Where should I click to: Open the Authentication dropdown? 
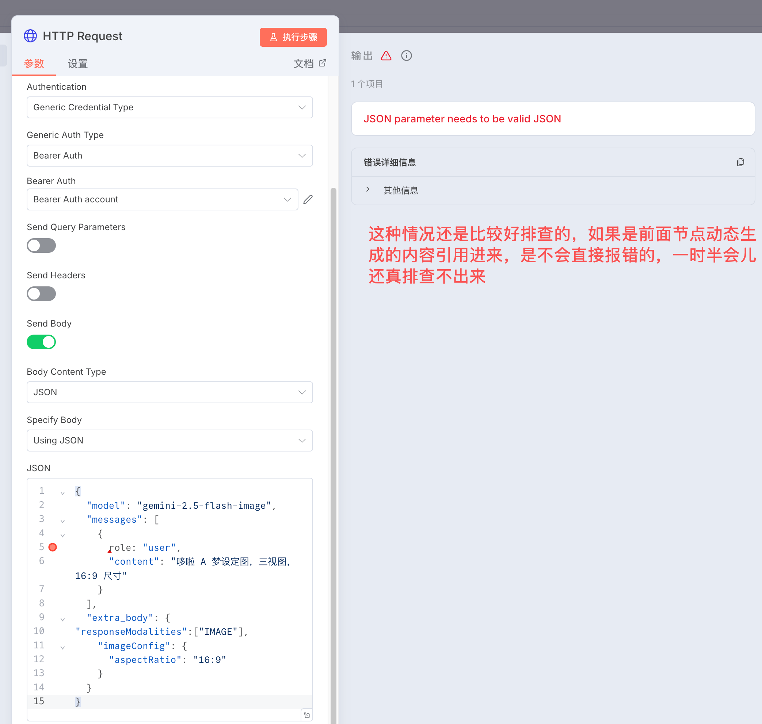click(x=169, y=107)
